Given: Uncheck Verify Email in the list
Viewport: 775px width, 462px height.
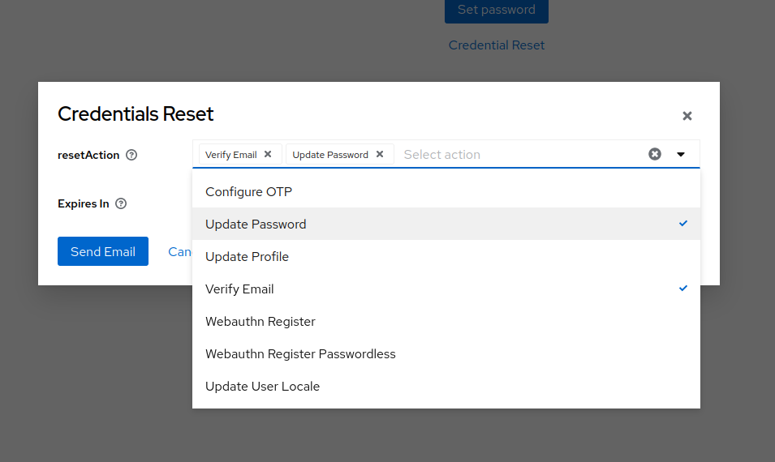Looking at the screenshot, I should (239, 289).
